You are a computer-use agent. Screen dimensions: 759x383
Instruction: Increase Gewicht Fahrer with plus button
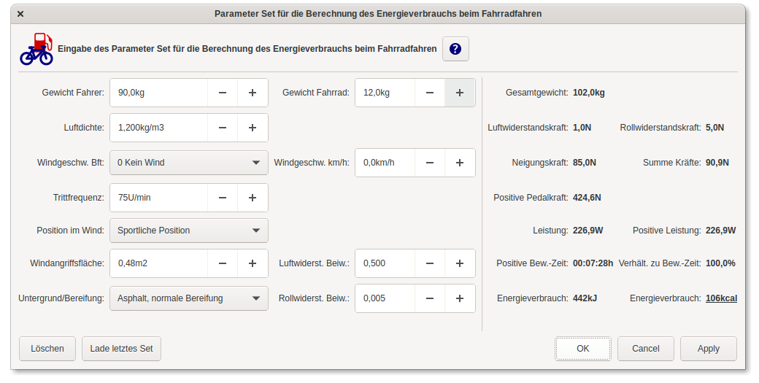tap(253, 93)
